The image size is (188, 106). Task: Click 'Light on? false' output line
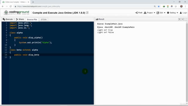[105, 32]
